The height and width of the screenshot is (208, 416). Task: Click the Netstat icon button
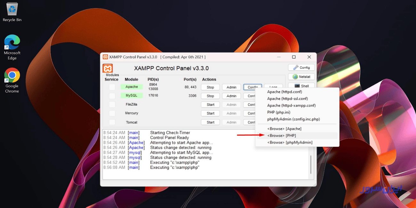[x=301, y=76]
